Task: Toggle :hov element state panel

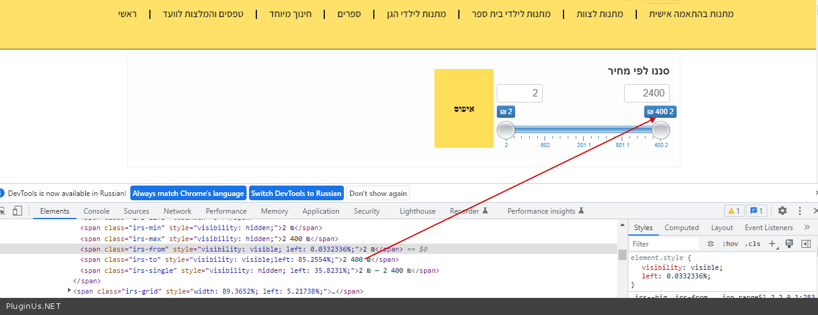Action: 730,244
